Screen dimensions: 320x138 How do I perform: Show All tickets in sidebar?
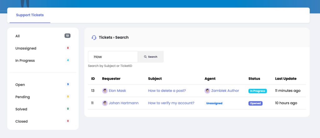pos(17,36)
